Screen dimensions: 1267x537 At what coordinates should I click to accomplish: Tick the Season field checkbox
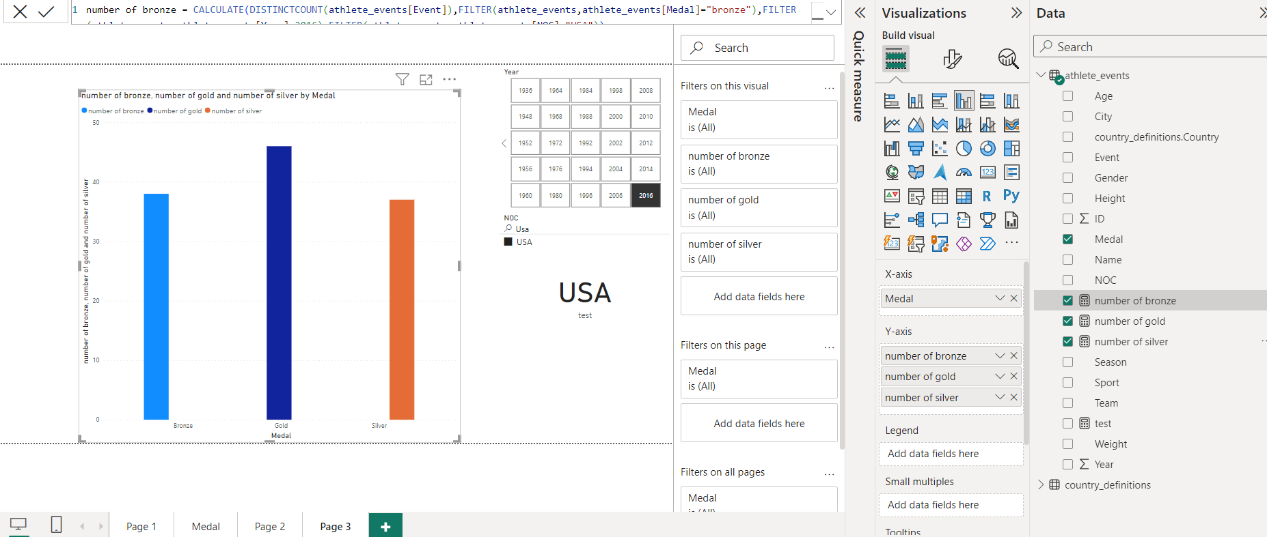tap(1067, 362)
